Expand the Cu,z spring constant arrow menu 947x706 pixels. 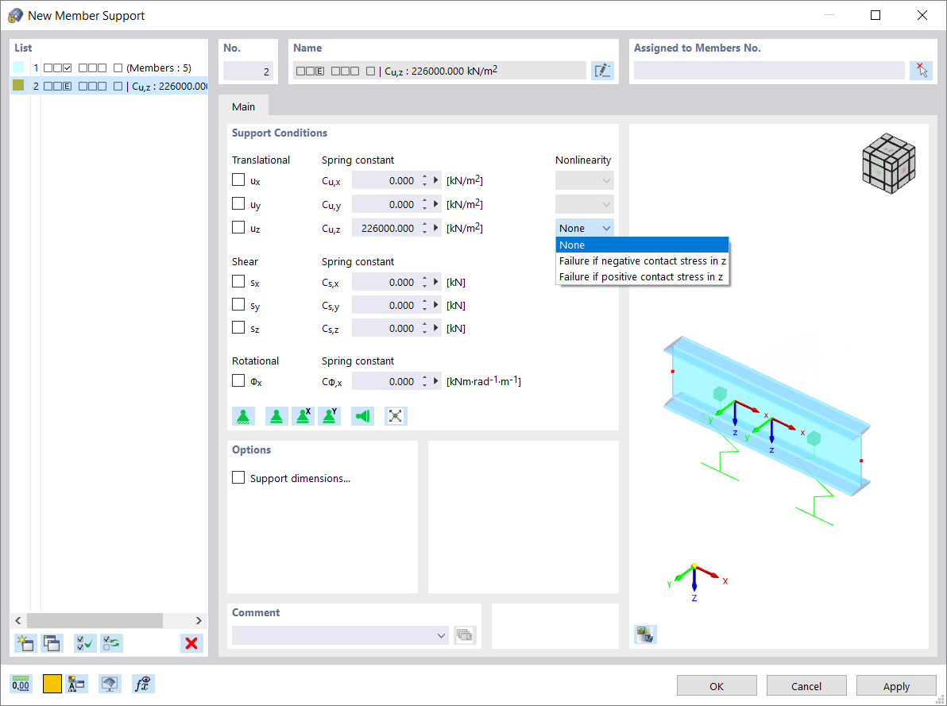click(435, 228)
